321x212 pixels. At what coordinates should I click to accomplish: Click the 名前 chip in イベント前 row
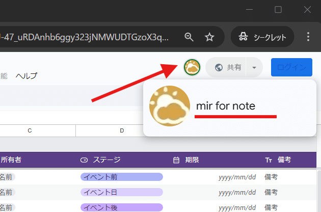click(7, 177)
